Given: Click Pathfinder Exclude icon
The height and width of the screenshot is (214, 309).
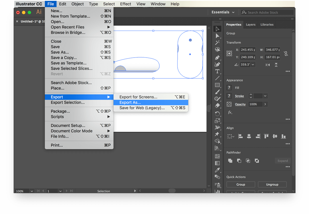Looking at the screenshot, I should 257,161.
